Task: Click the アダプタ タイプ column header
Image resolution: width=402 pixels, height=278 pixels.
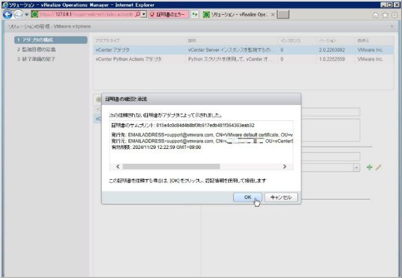Action: point(140,41)
